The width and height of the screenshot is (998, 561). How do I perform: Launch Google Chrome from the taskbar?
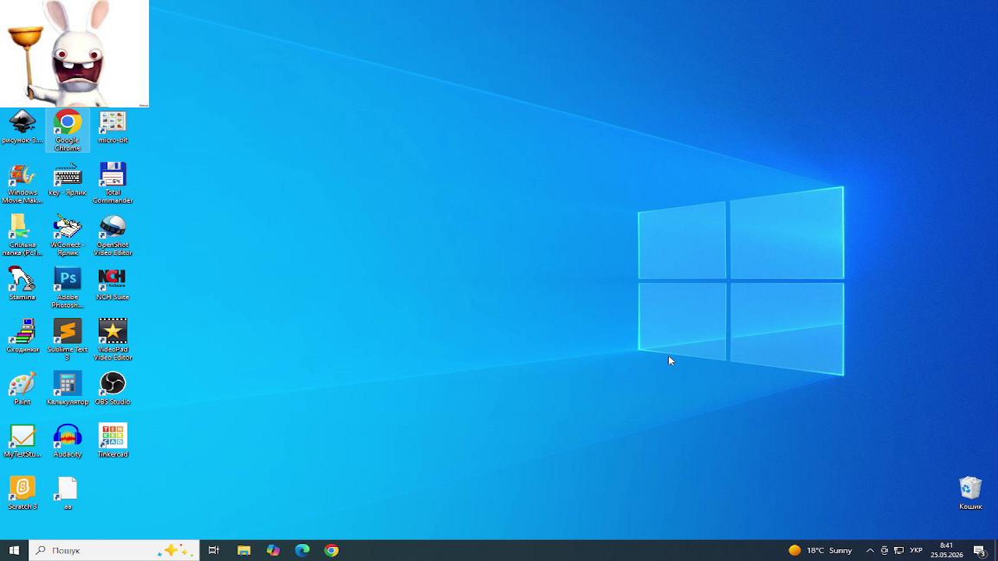pyautogui.click(x=332, y=550)
